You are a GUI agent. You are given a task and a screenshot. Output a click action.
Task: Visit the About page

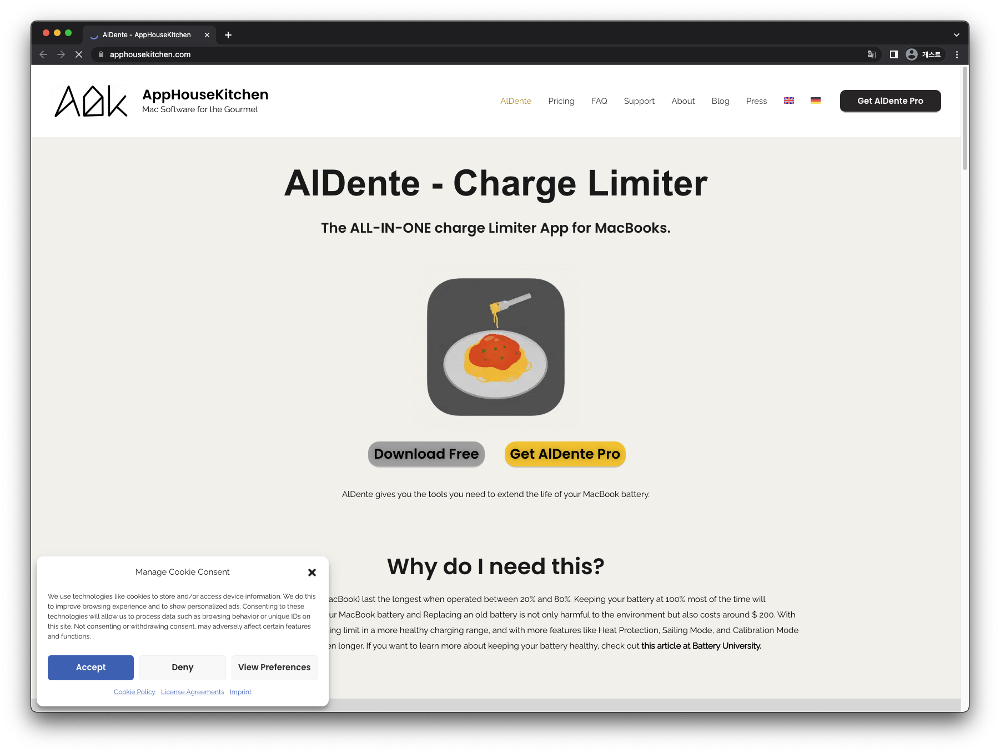click(683, 101)
